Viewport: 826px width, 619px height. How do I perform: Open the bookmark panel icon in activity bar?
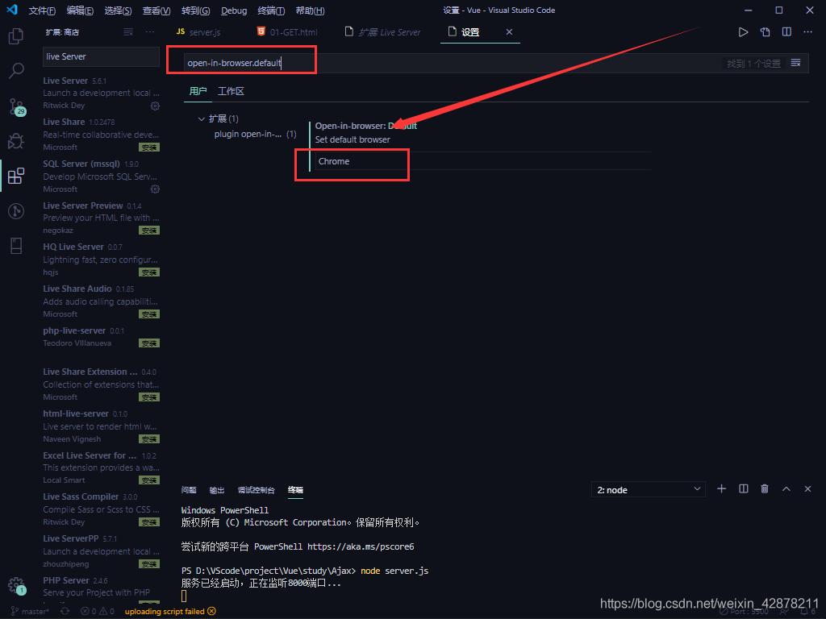click(x=16, y=246)
